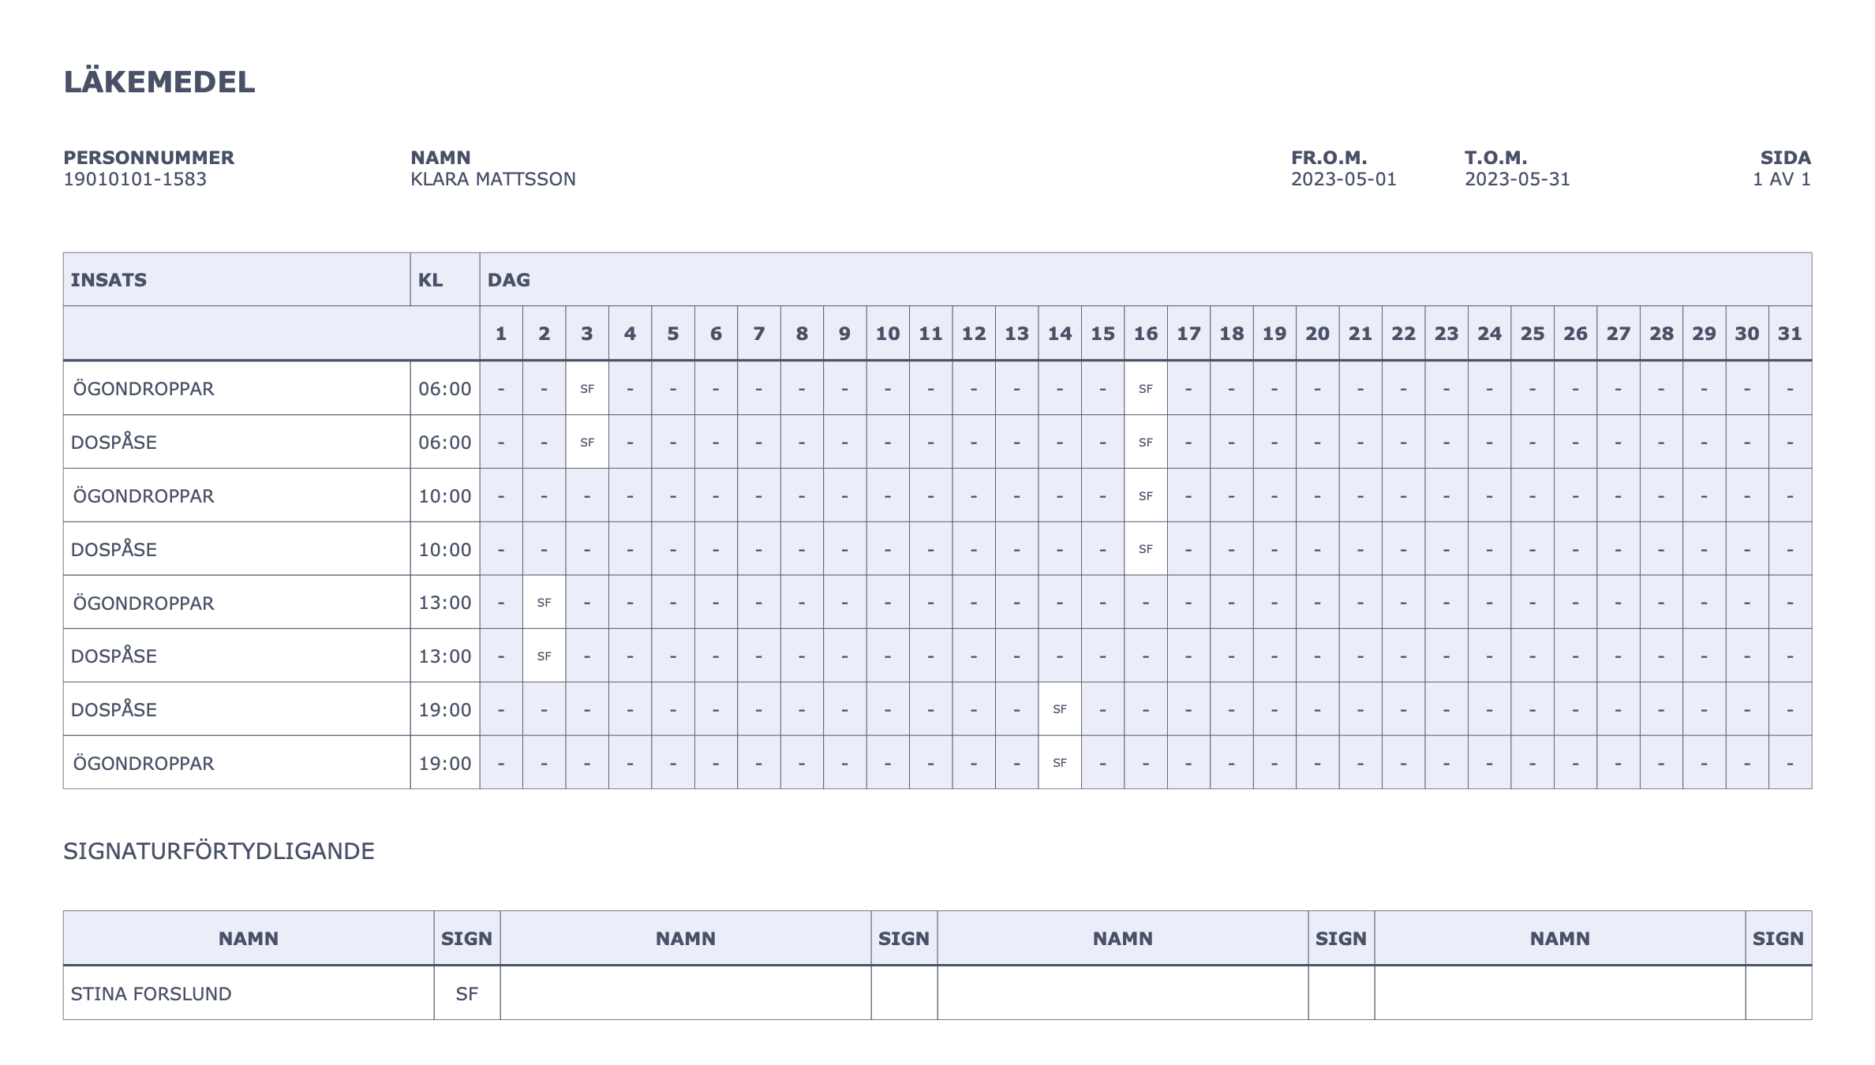Click the SF signature for Dospåse 06:00 day 16
1875x1065 pixels.
(x=1145, y=442)
